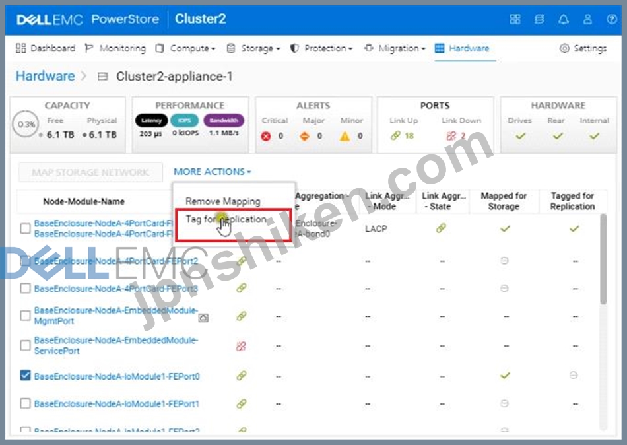Image resolution: width=627 pixels, height=445 pixels.
Task: Uncheck the IoModule1-FEPort0 row checkbox
Action: tap(25, 376)
